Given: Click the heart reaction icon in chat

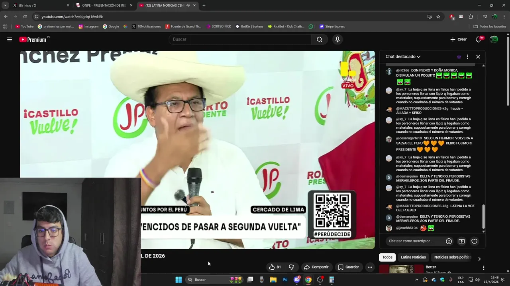Looking at the screenshot, I should tap(474, 241).
